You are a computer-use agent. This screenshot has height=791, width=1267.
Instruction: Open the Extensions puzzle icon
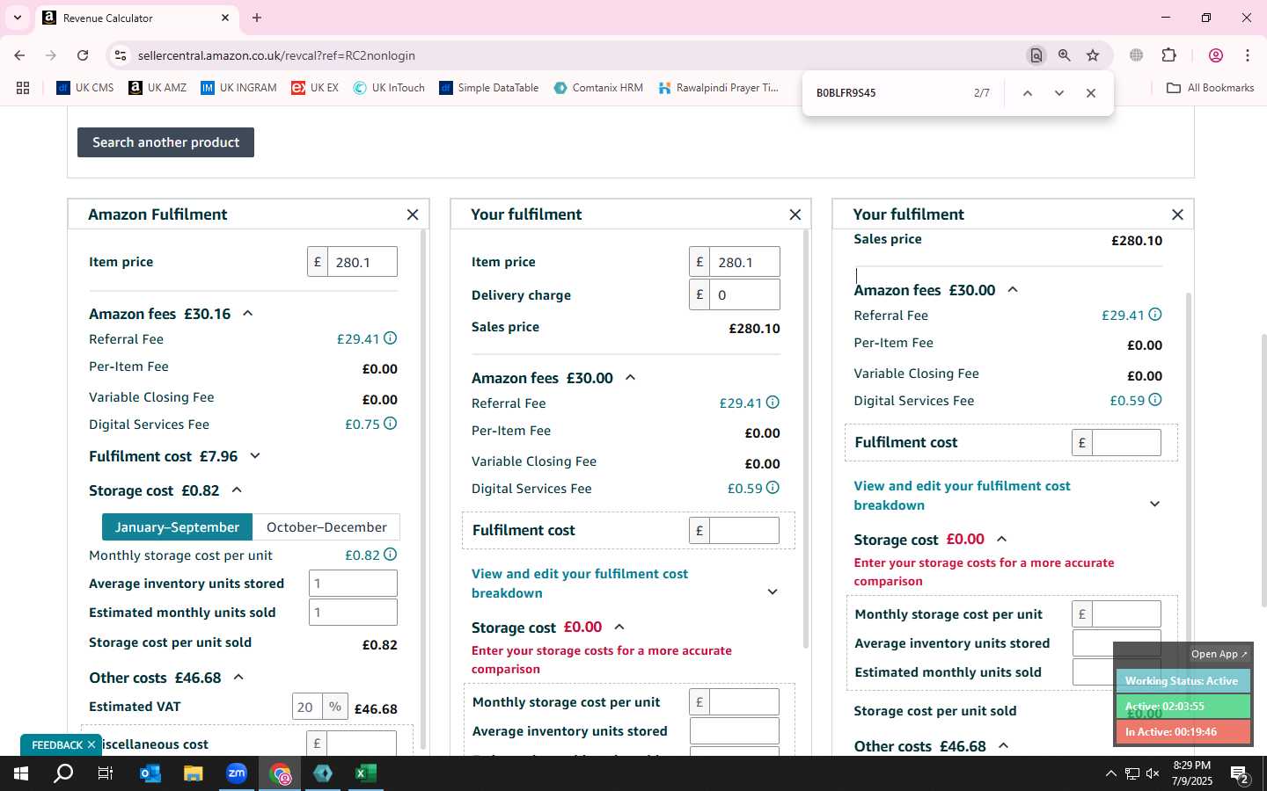1168,55
